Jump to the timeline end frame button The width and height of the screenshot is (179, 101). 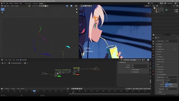pyautogui.click(x=81, y=89)
